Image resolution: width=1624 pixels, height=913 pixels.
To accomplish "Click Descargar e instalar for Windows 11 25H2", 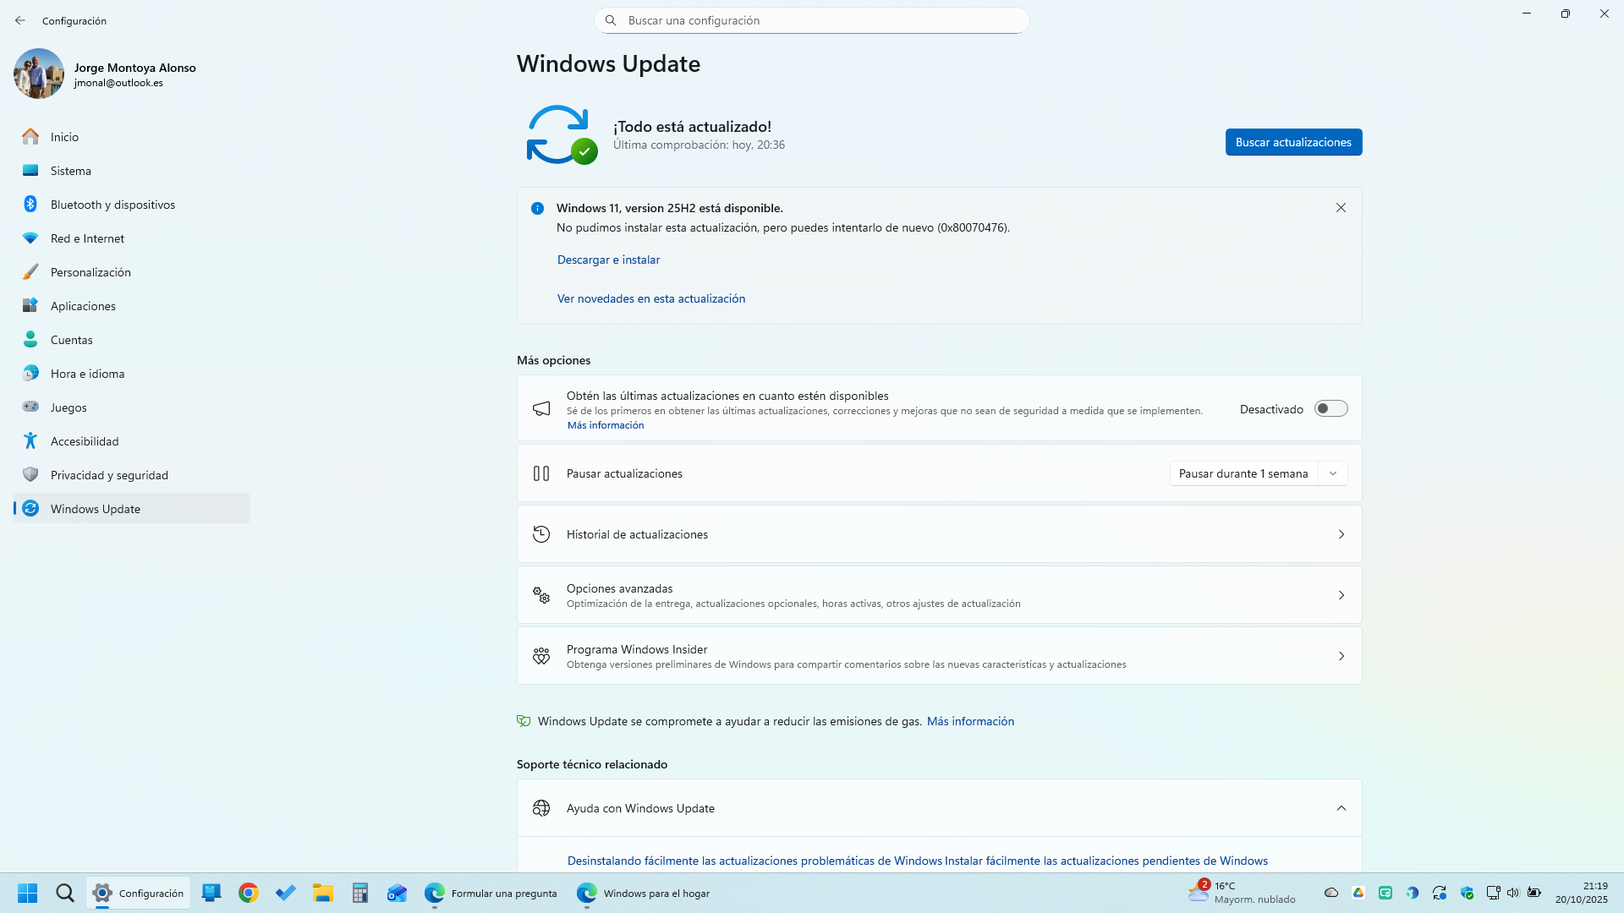I will 607,260.
